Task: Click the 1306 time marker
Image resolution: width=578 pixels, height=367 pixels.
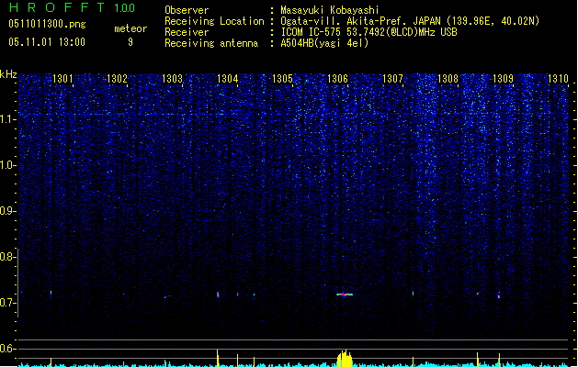Action: [337, 78]
